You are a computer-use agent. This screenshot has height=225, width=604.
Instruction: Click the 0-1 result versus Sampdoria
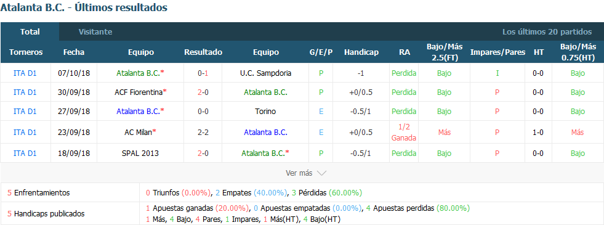tap(203, 73)
